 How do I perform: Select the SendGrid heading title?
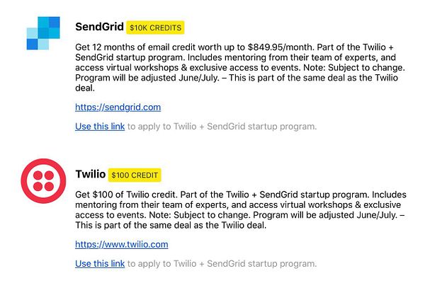tap(99, 27)
